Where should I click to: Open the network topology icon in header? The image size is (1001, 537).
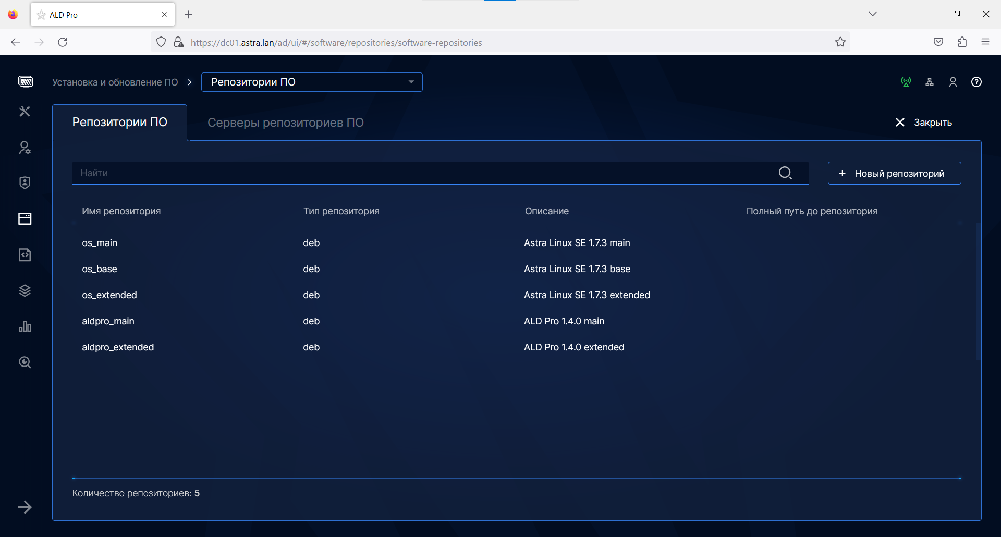click(x=930, y=82)
